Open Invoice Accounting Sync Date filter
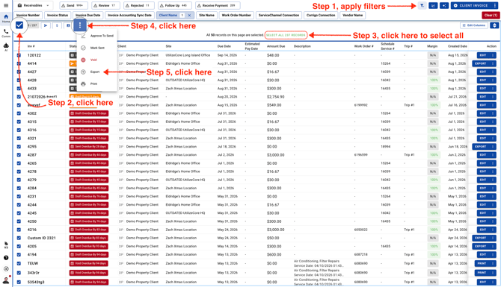The height and width of the screenshot is (287, 501). [129, 15]
